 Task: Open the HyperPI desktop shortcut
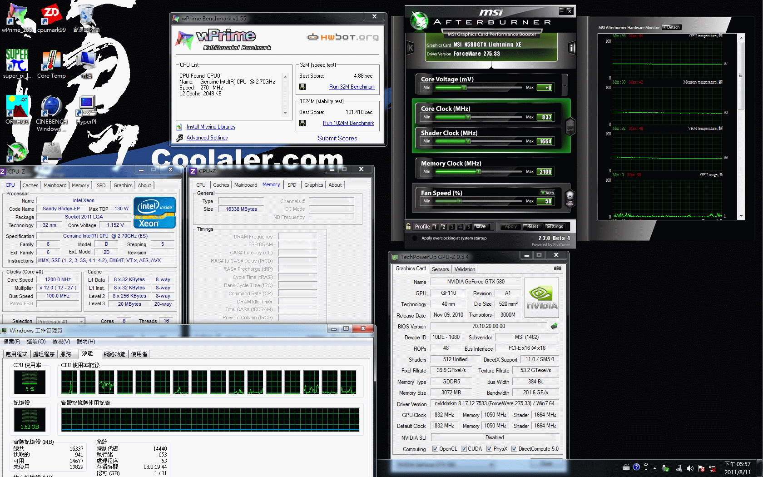(86, 109)
